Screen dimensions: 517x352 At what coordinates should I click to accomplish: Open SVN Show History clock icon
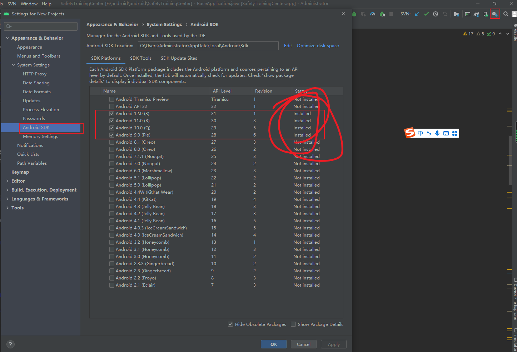click(436, 14)
